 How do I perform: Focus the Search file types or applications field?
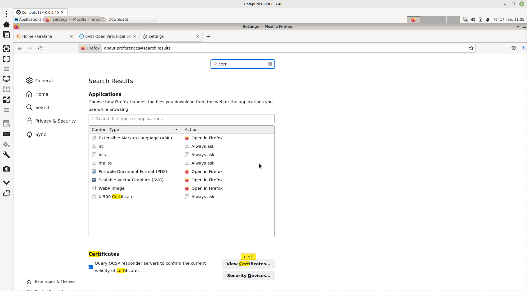point(182,119)
